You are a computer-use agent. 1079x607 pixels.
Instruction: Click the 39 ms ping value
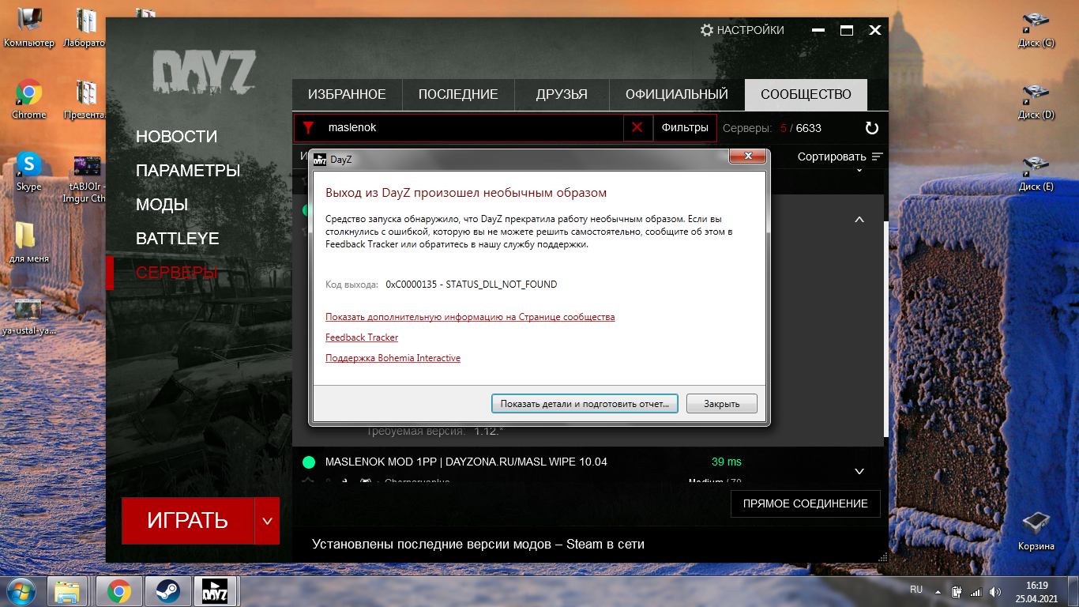[x=727, y=462]
